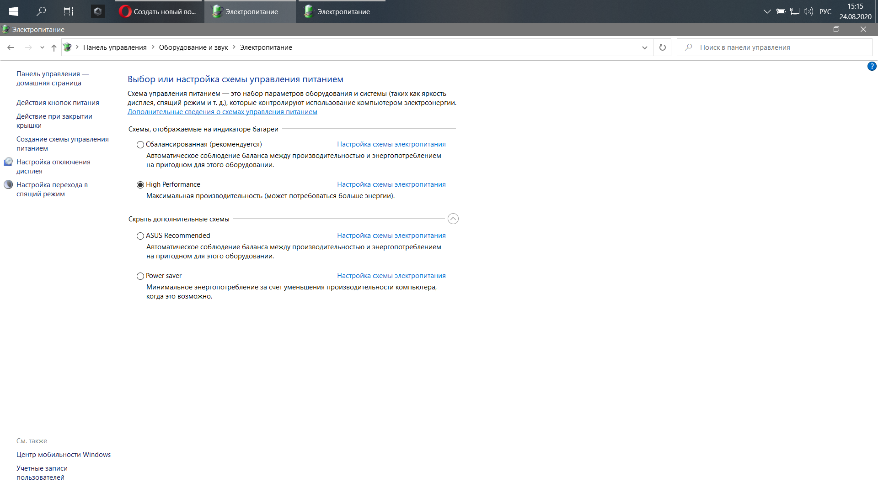Select first Электропитание taskbar window
Image resolution: width=878 pixels, height=493 pixels.
pos(250,11)
